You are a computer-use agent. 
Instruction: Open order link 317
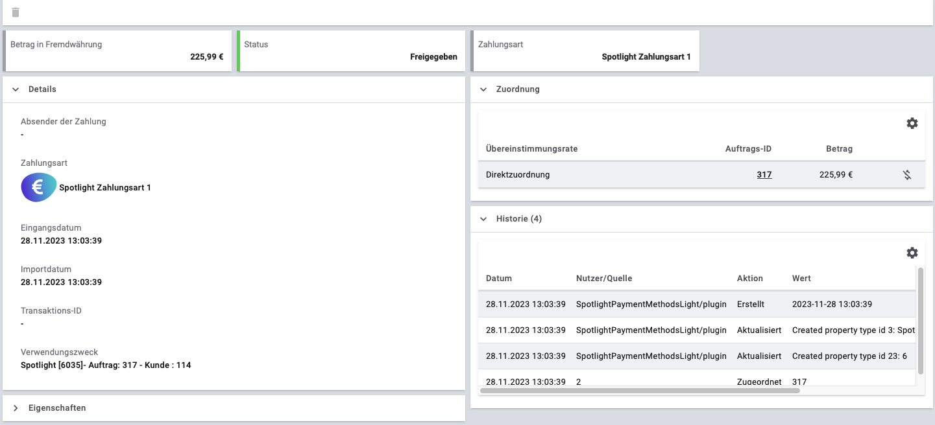(x=764, y=174)
